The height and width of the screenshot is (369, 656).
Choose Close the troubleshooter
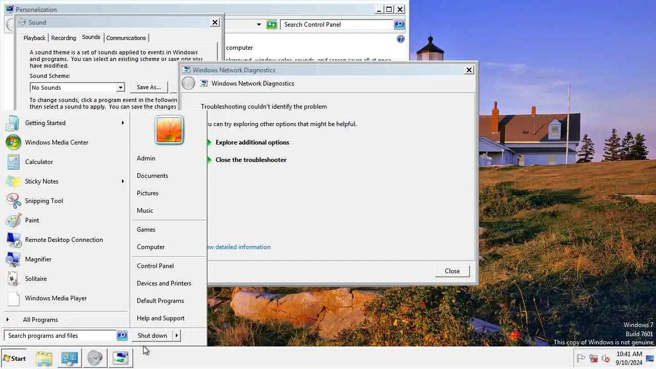251,160
